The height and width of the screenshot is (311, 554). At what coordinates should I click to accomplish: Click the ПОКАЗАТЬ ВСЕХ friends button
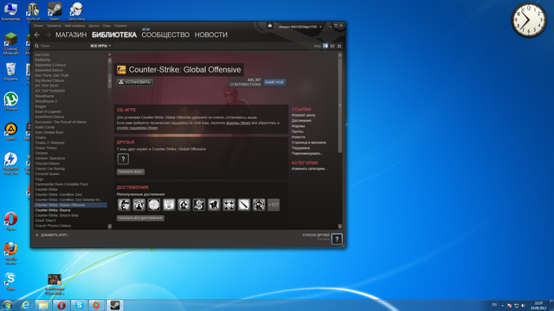[131, 172]
